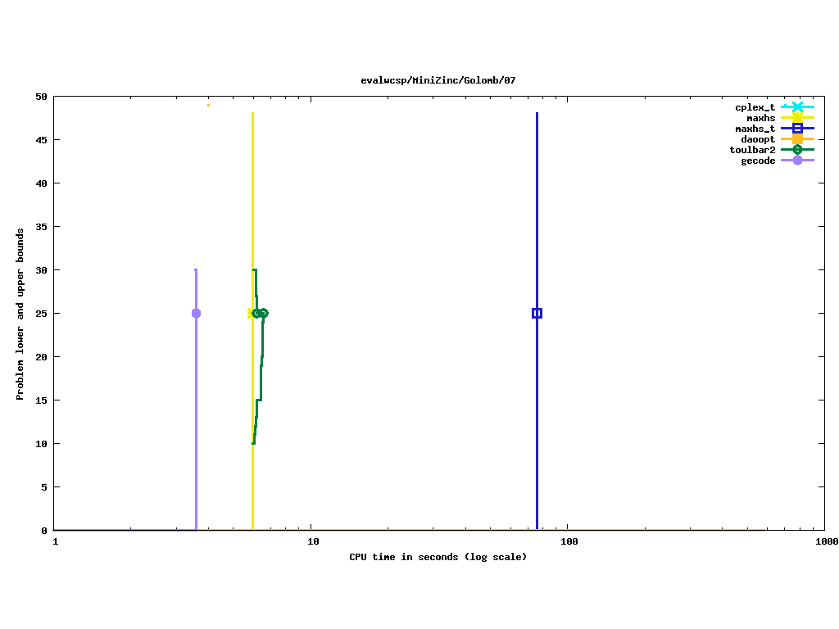Viewport: 839px width, 629px height.
Task: Click the toulbar2 green circle legend marker
Action: (x=797, y=150)
